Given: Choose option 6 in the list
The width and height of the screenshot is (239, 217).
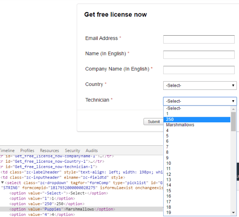Looking at the screenshot, I should (x=197, y=141).
